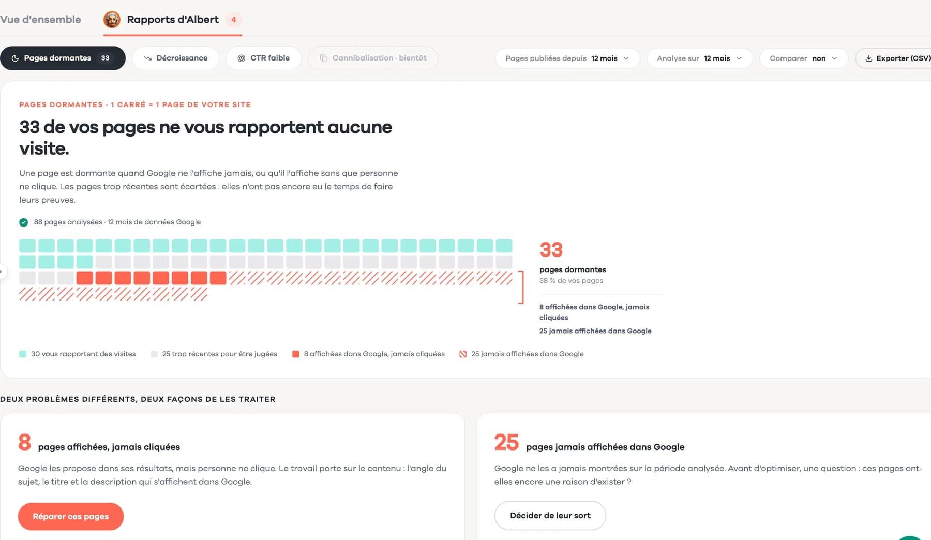Click the copy icon beside Cannibalisation
This screenshot has height=540, width=931.
324,58
